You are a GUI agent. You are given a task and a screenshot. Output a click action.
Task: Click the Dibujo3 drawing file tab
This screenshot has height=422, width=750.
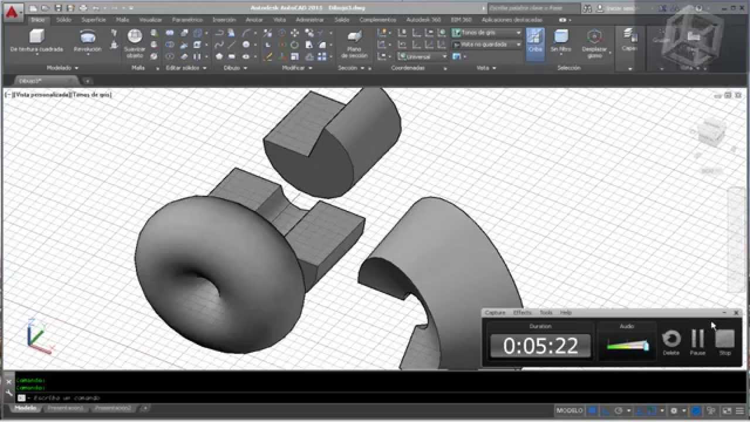click(40, 81)
